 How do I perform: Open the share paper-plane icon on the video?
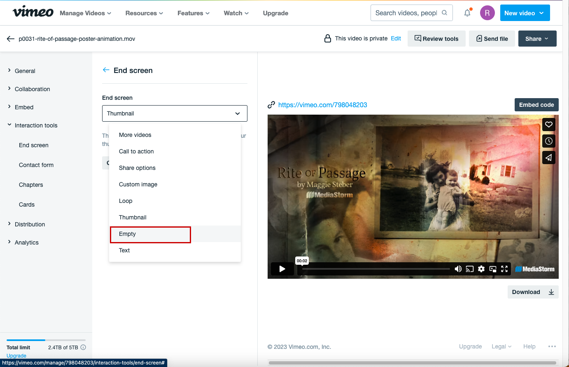coord(548,157)
